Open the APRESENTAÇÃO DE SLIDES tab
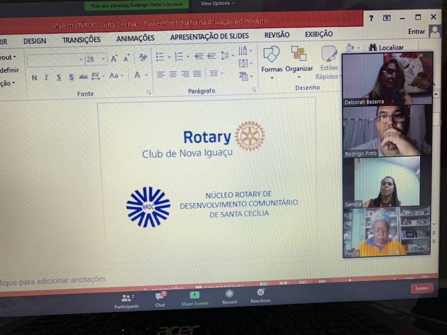 [x=209, y=37]
